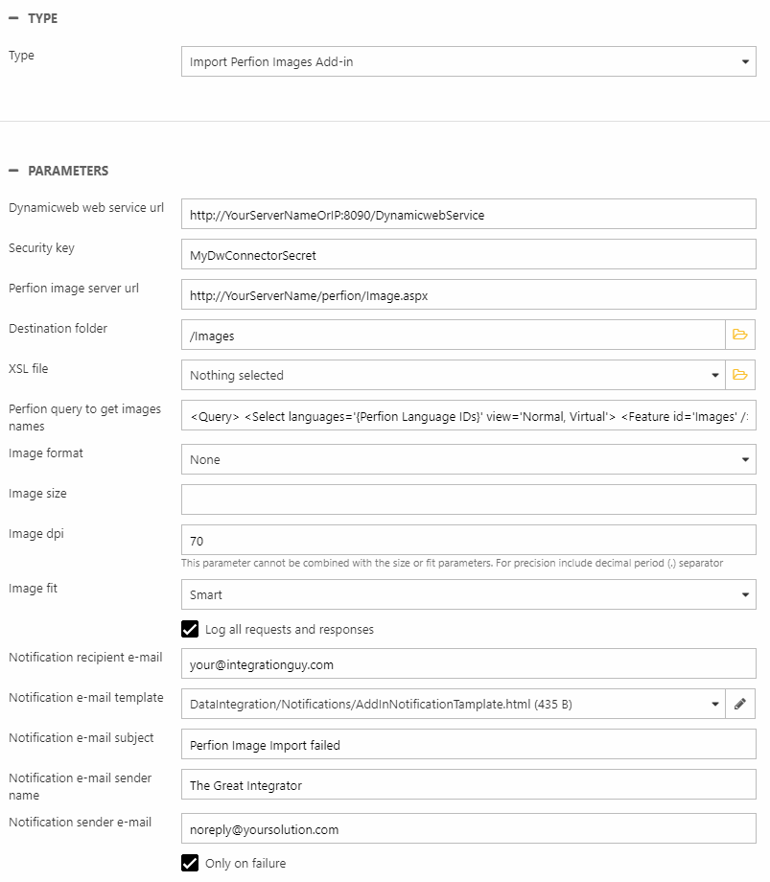The image size is (770, 882).
Task: Click the Perfion query text field
Action: (x=468, y=416)
